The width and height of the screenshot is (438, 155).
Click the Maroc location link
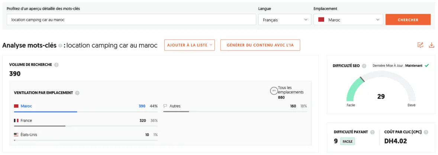tap(26, 106)
